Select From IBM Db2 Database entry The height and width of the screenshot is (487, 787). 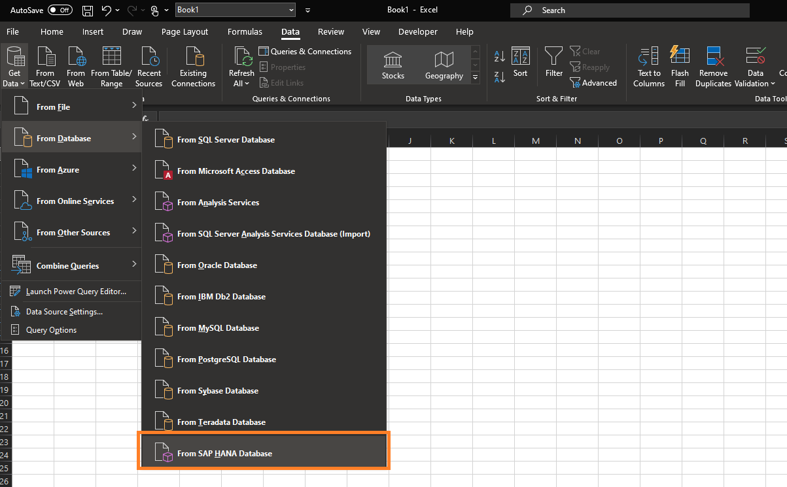264,297
